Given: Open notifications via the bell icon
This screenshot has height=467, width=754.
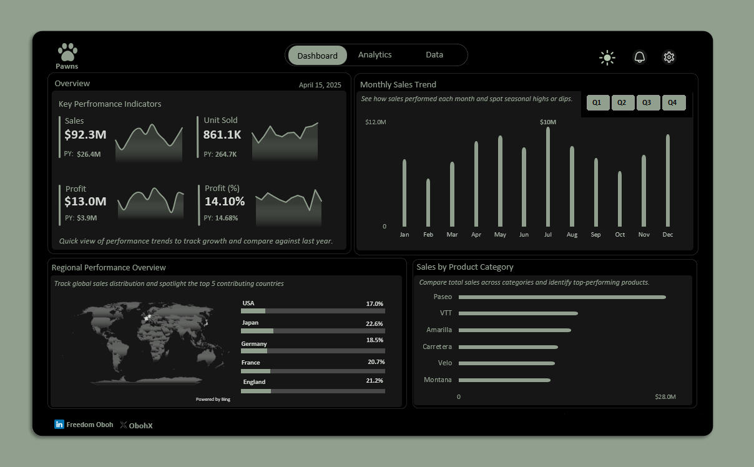Looking at the screenshot, I should click(x=639, y=57).
